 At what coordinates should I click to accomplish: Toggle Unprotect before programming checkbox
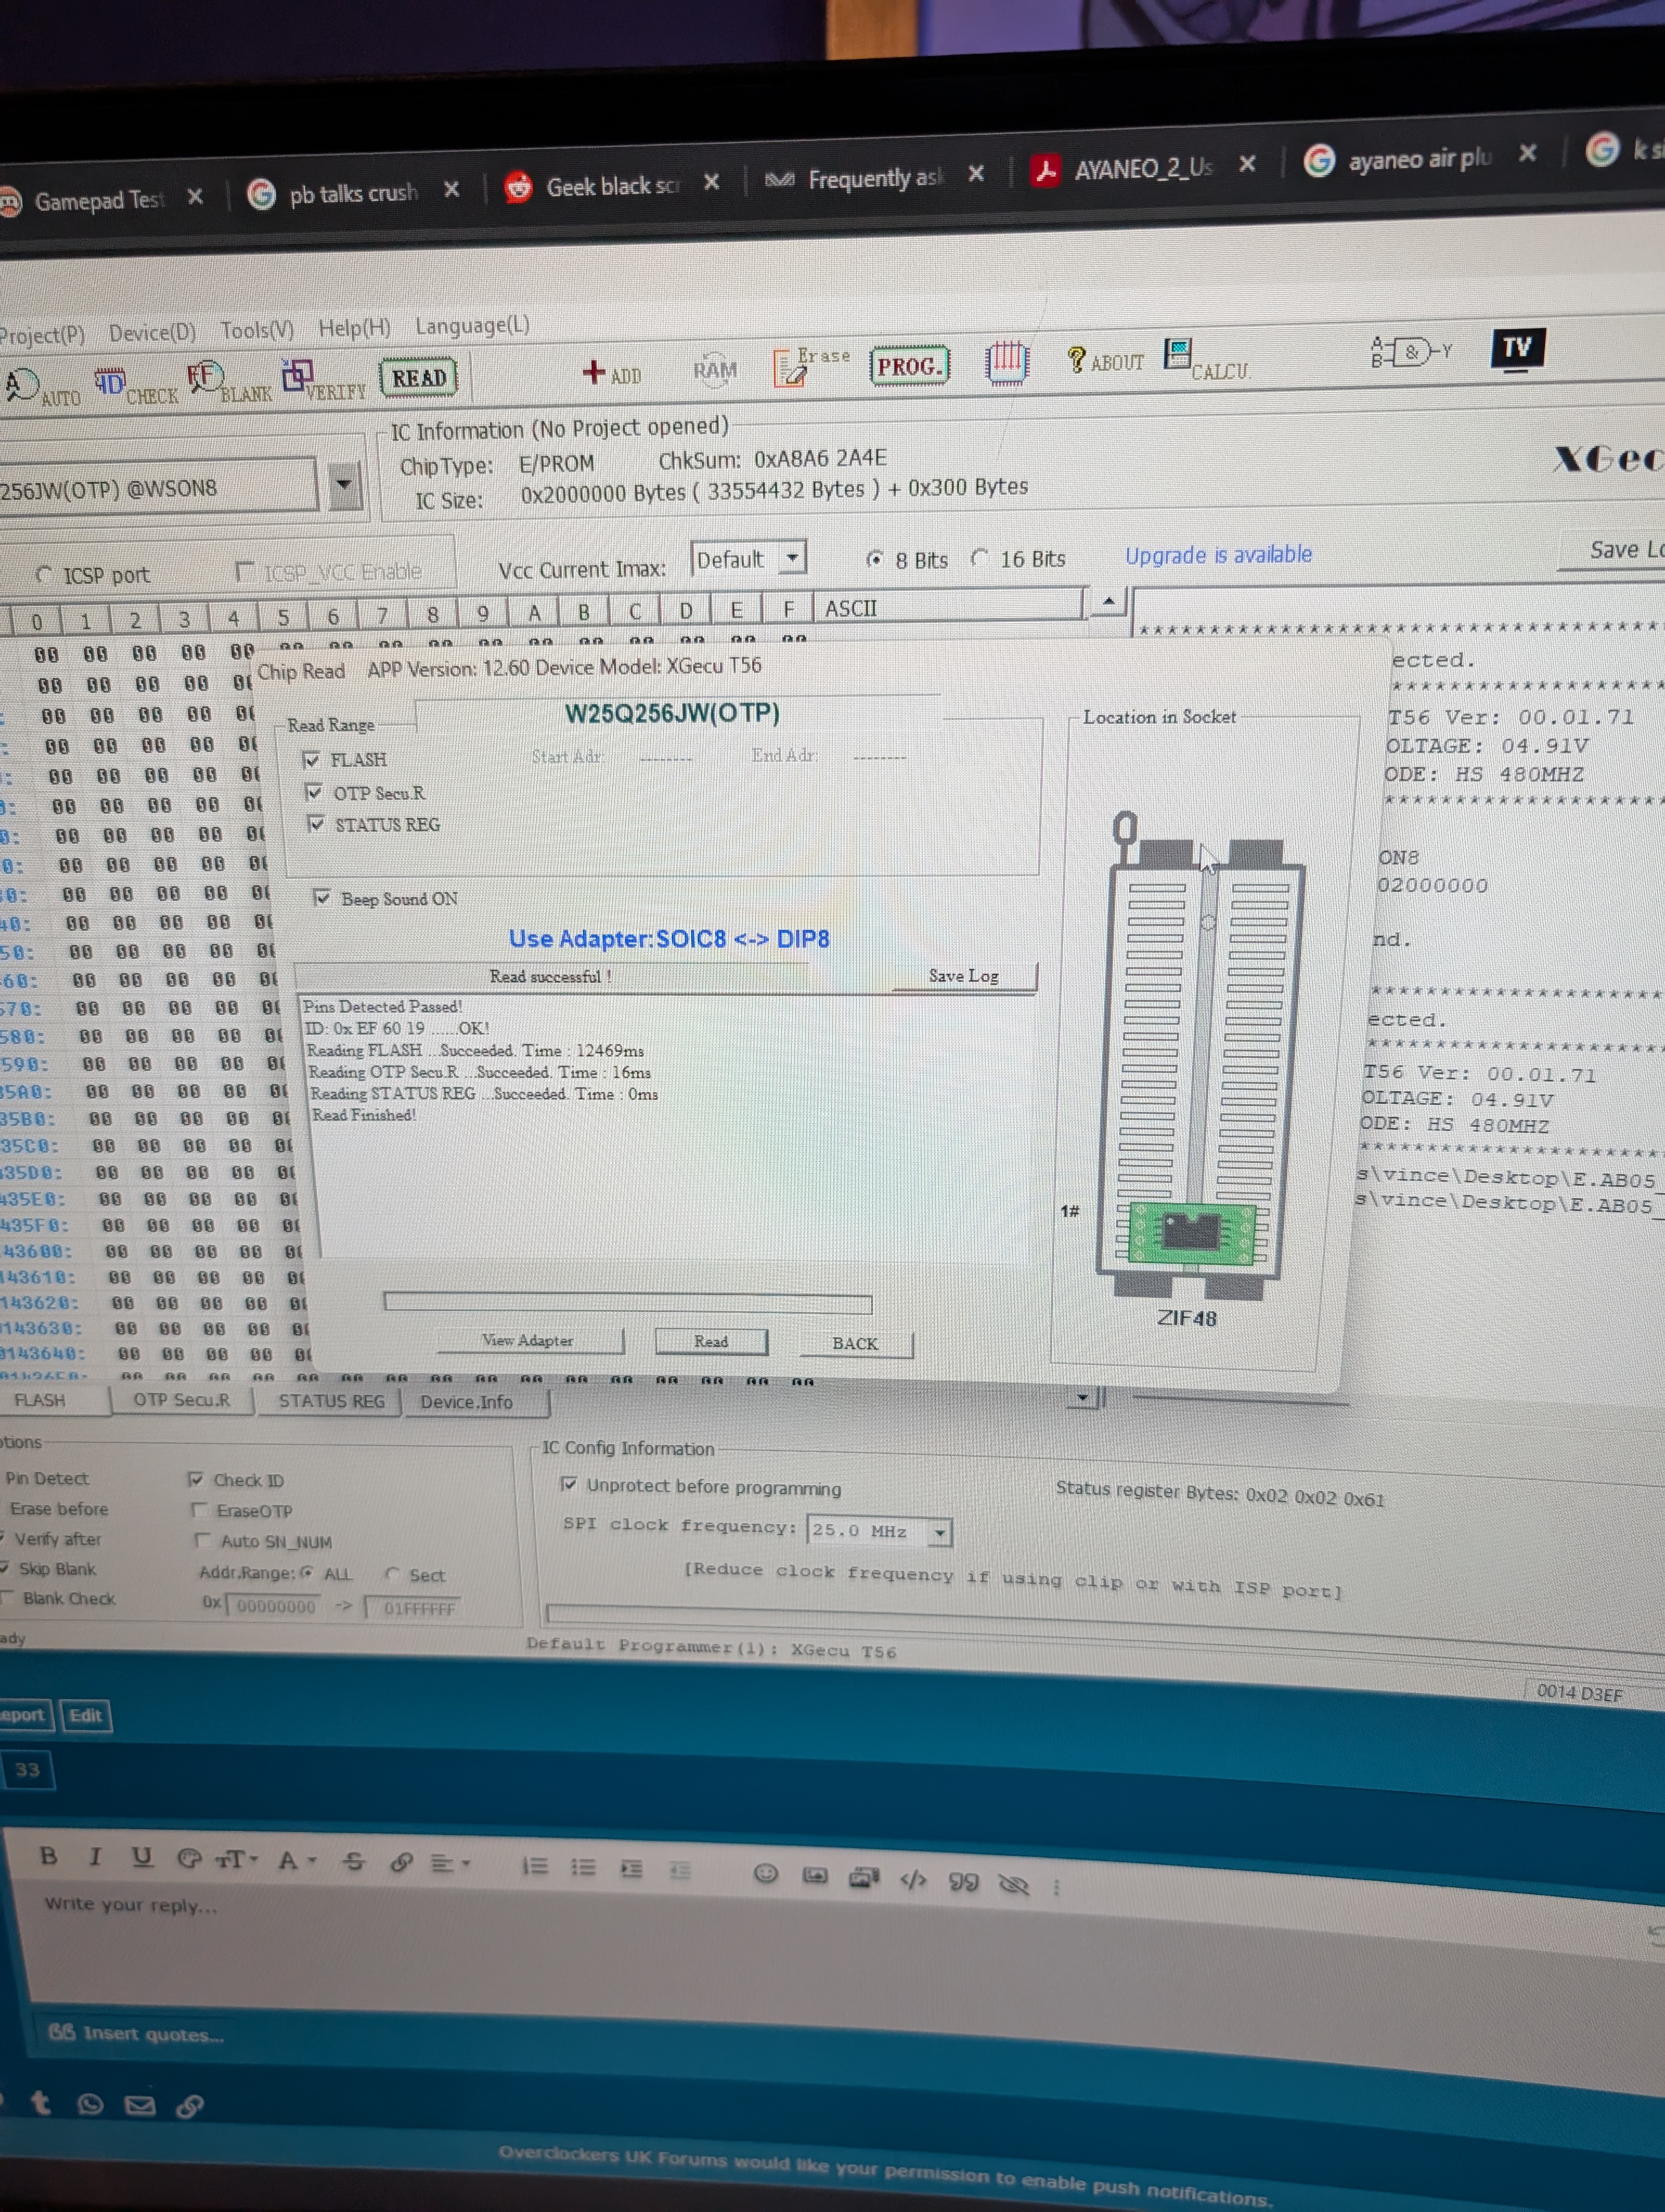click(569, 1484)
